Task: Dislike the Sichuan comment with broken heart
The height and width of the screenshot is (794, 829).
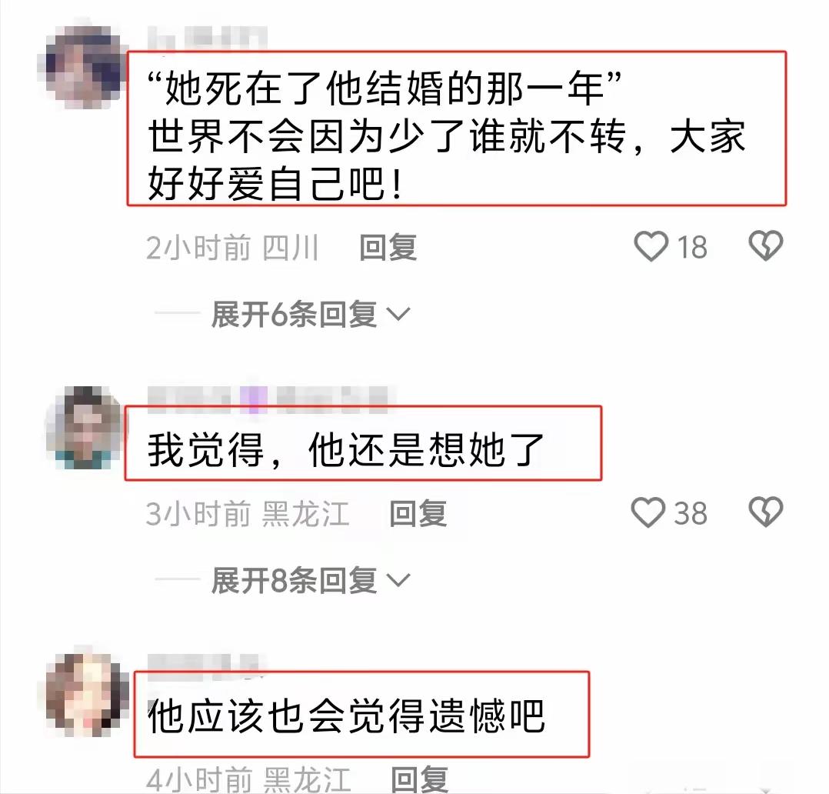Action: [766, 246]
